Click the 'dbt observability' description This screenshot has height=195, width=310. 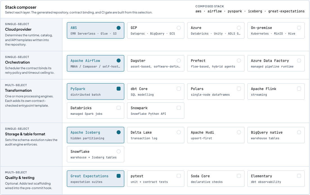point(266,182)
